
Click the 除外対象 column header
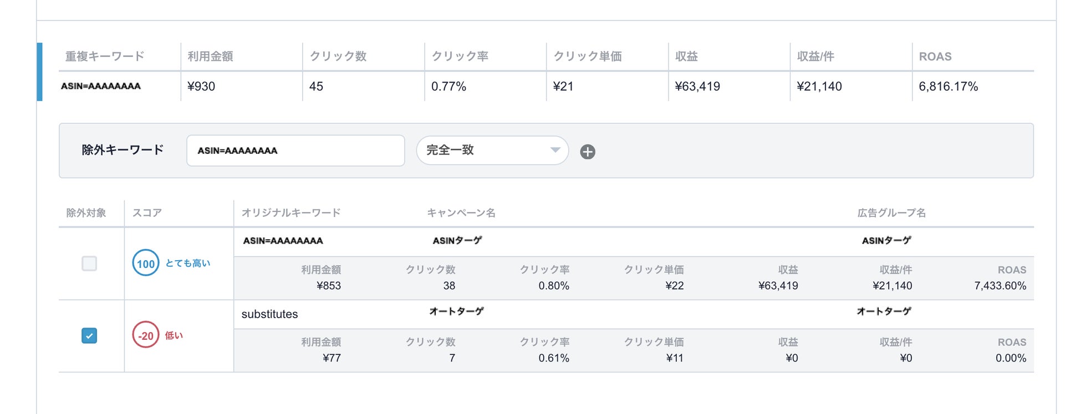tap(86, 213)
